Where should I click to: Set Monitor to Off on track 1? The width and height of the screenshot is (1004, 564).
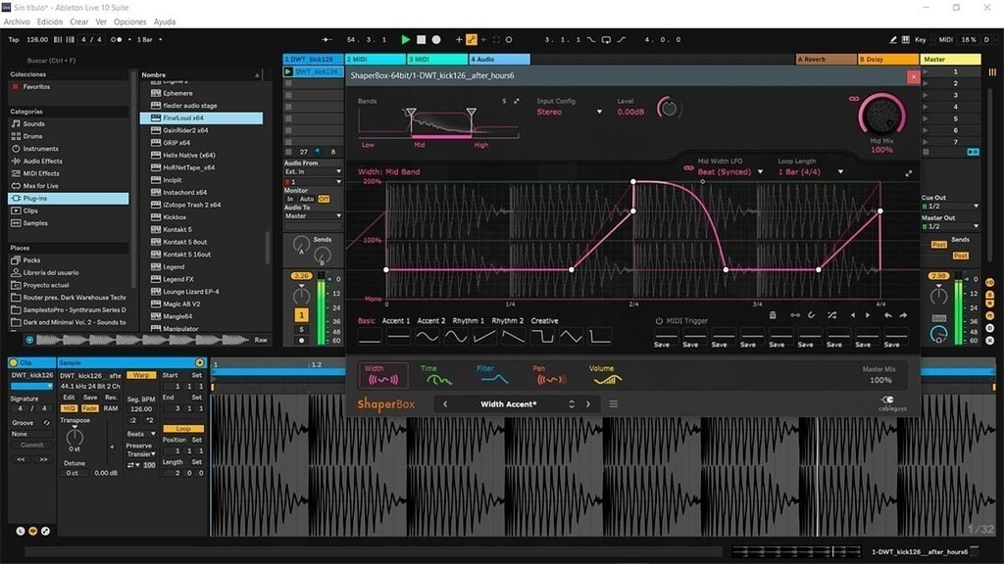(x=324, y=199)
